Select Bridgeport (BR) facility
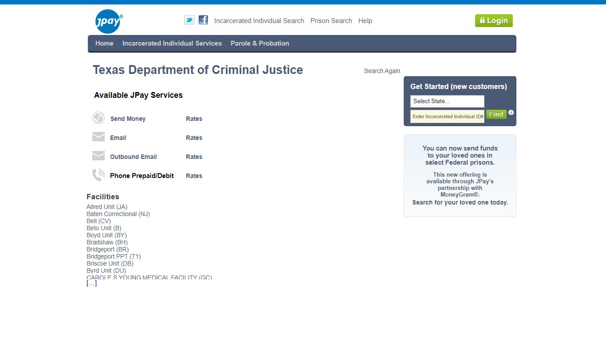 (x=107, y=249)
